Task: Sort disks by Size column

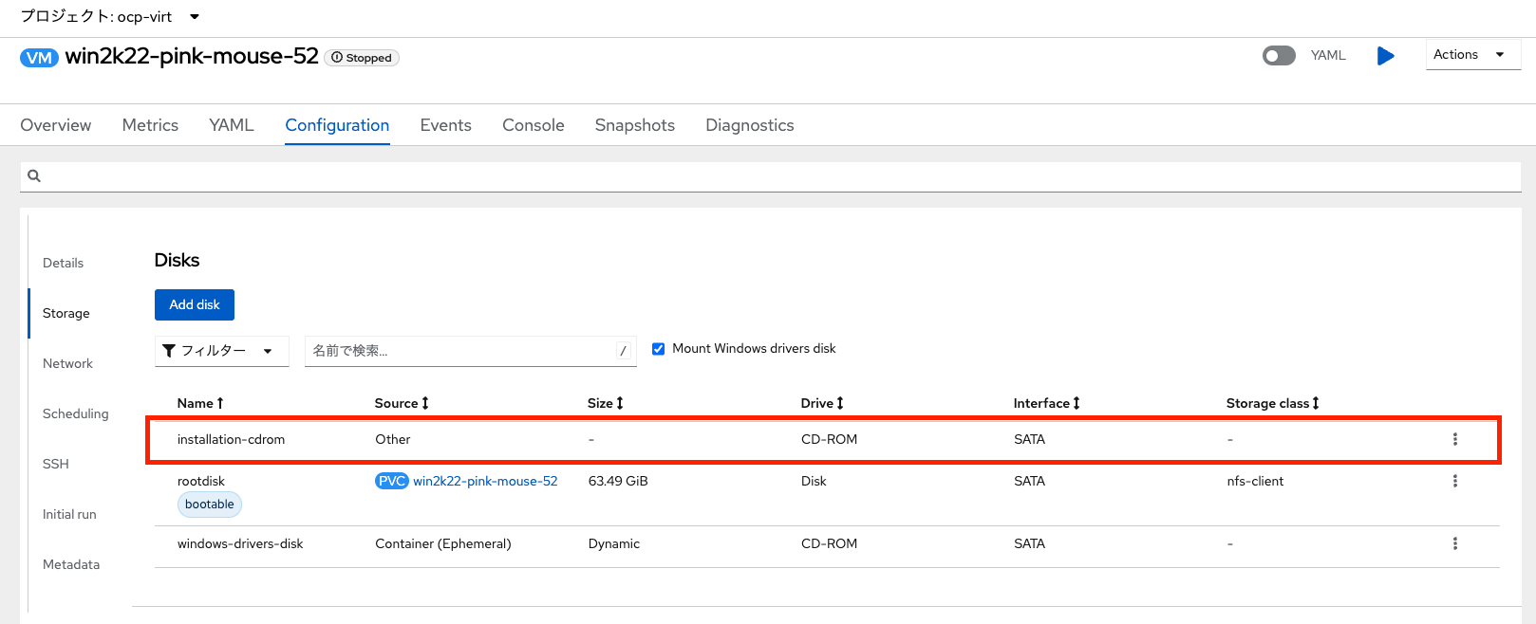Action: (619, 403)
